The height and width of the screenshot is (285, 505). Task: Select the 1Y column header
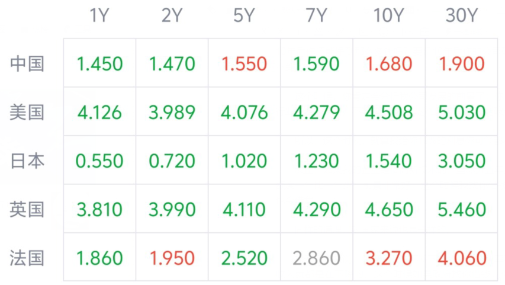coord(99,15)
